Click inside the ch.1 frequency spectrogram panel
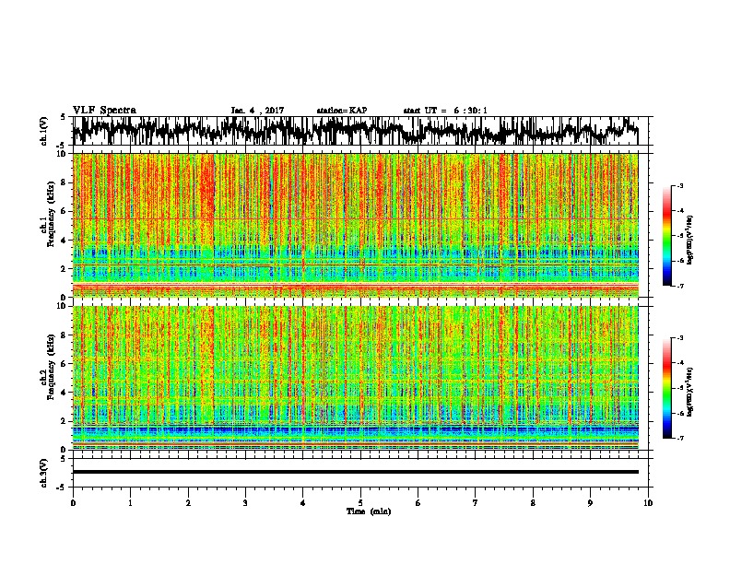Screen dimensions: 730x564 tap(355, 225)
